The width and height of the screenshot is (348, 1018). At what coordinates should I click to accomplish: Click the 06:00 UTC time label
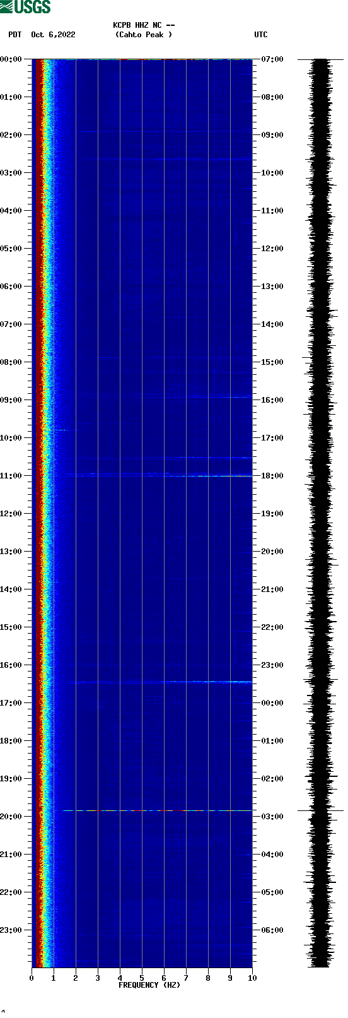[x=272, y=930]
